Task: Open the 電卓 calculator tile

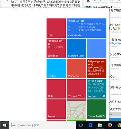Action: (x=56, y=89)
